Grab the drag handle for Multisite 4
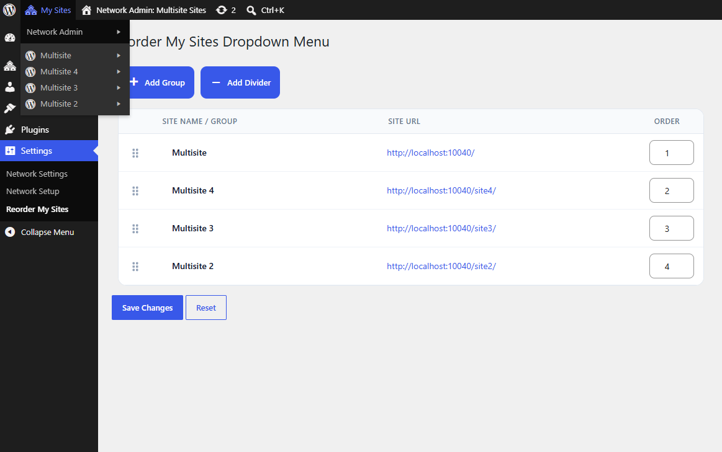The image size is (722, 452). [135, 191]
